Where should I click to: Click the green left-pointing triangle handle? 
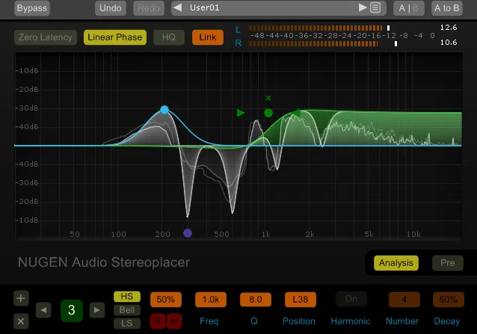point(296,113)
